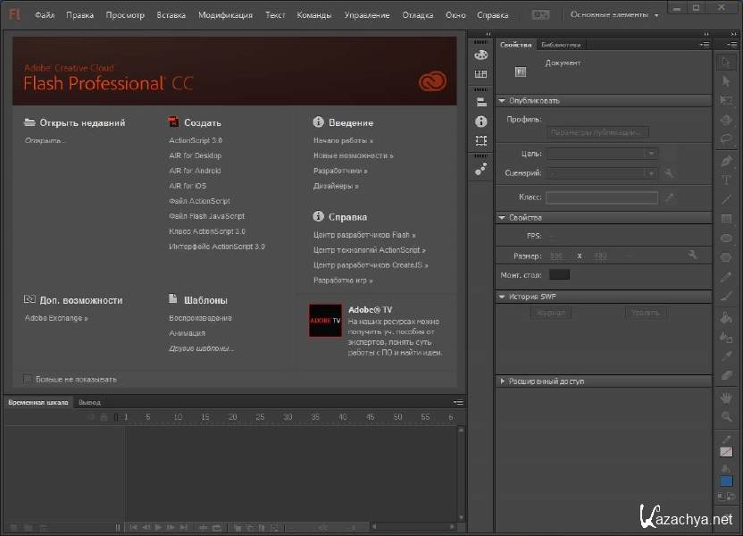Toggle the timeline lock layers icon
The height and width of the screenshot is (536, 743).
point(104,417)
